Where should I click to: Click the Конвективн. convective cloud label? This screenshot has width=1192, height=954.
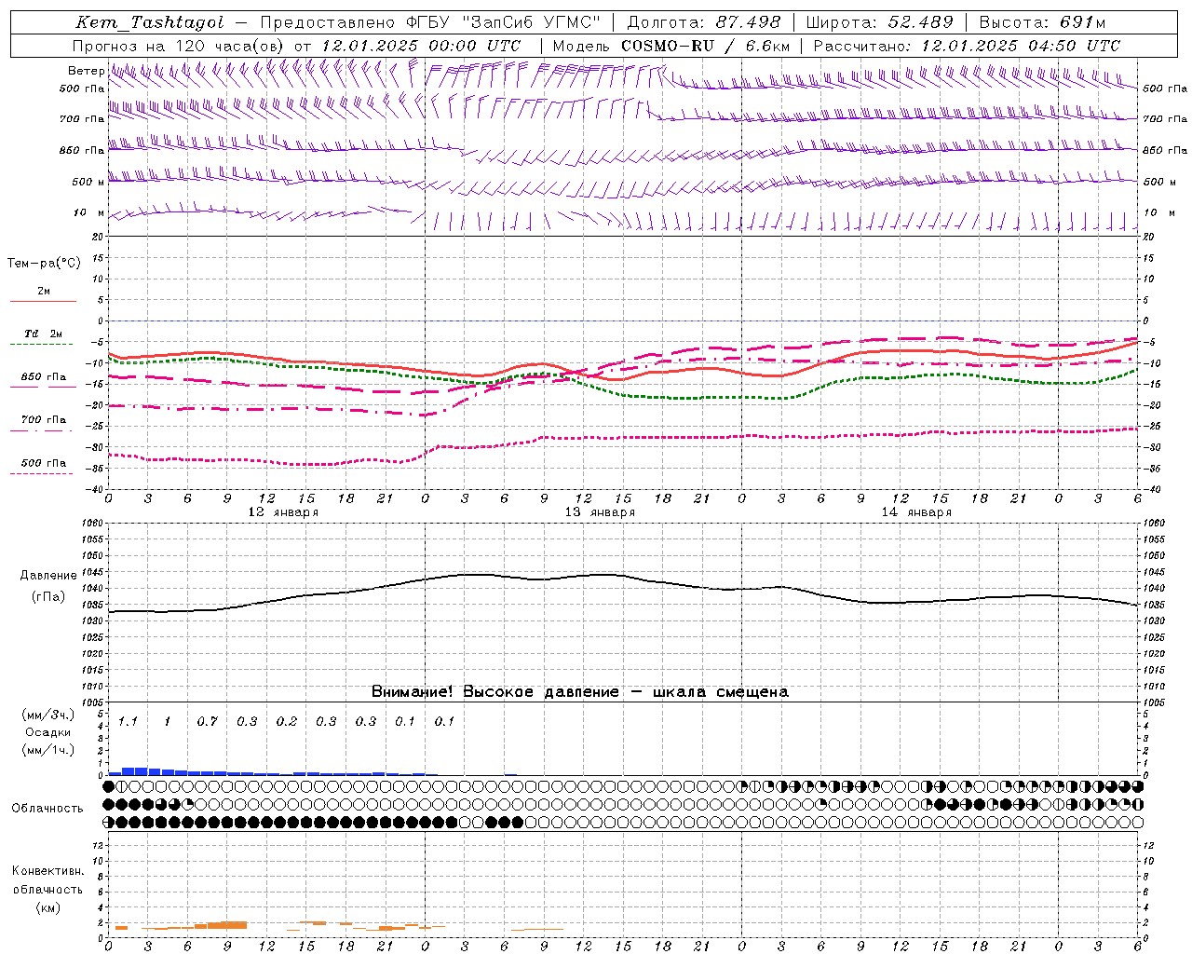pos(47,871)
